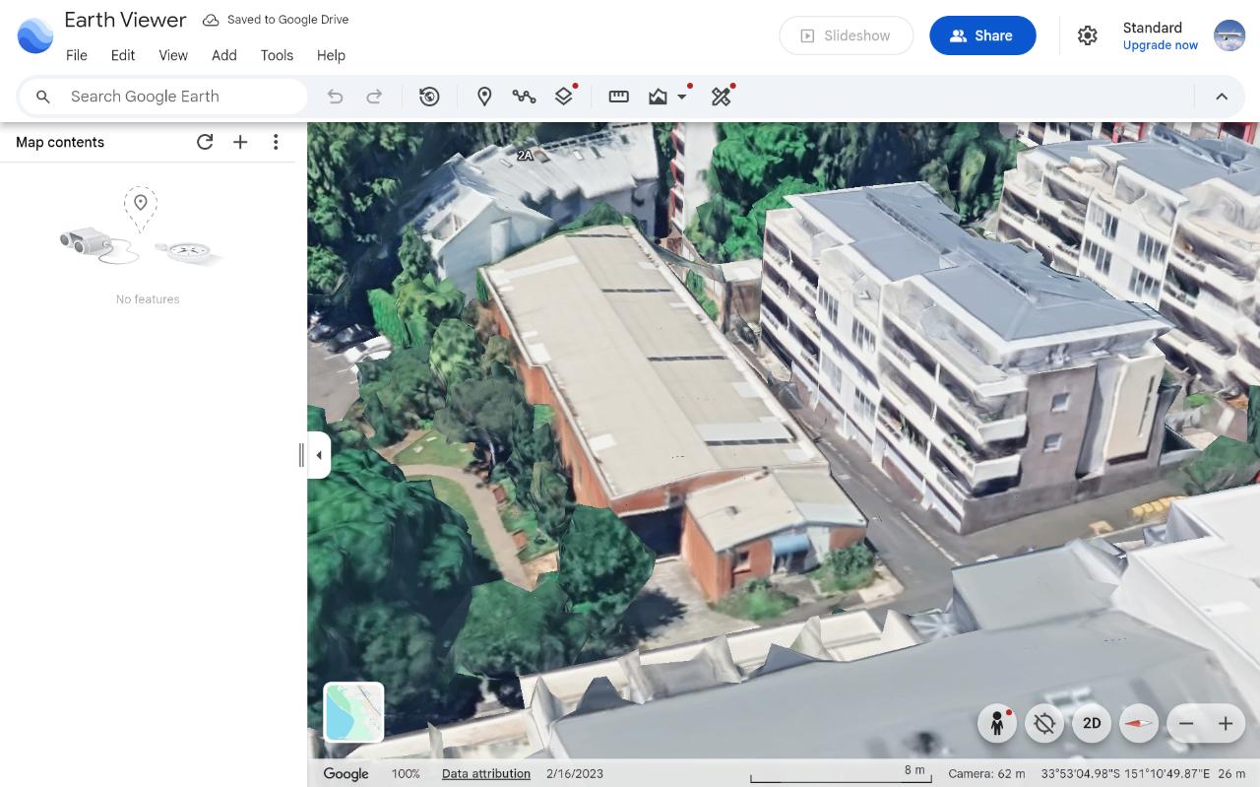Click the terrain chart toolbar icon
Viewport: 1260px width, 787px height.
coord(658,97)
